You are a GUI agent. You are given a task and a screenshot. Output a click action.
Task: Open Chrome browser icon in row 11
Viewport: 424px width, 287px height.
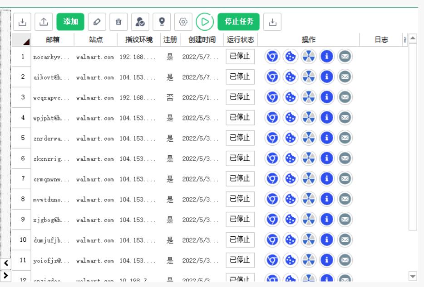tap(272, 260)
